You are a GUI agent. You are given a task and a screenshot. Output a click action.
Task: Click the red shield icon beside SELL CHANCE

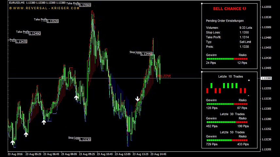coord(244,9)
